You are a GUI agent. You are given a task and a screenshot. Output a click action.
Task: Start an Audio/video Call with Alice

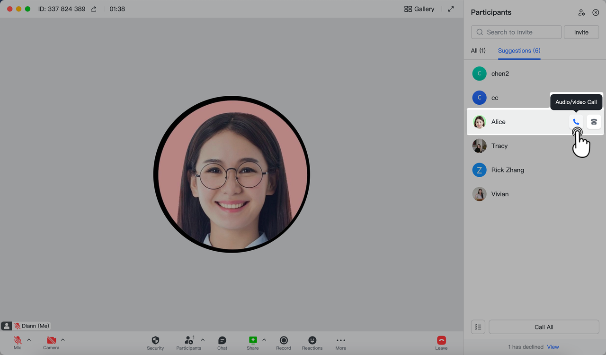point(576,122)
